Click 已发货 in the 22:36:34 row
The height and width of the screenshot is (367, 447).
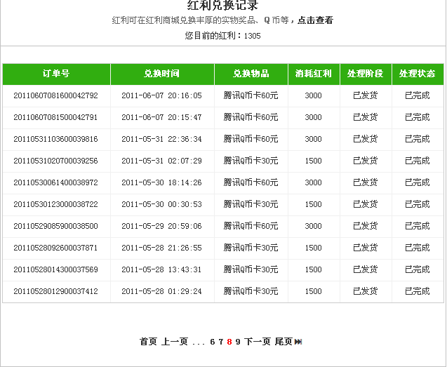(365, 139)
